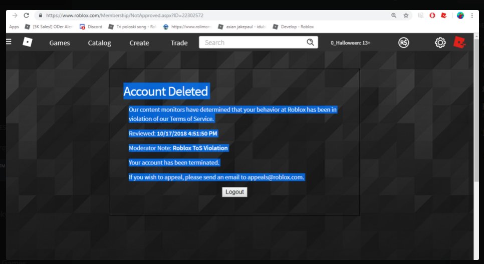Go to Games in Roblox navbar
Image resolution: width=484 pixels, height=264 pixels.
[x=60, y=43]
